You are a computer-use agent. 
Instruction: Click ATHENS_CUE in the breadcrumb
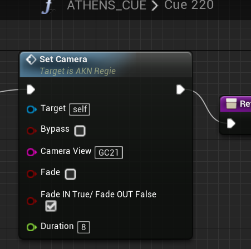click(x=107, y=5)
